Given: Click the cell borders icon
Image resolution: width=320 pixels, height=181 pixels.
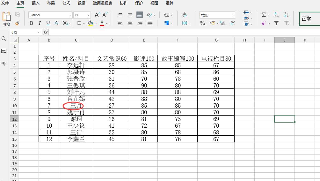Looking at the screenshot, I should pyautogui.click(x=79, y=23).
